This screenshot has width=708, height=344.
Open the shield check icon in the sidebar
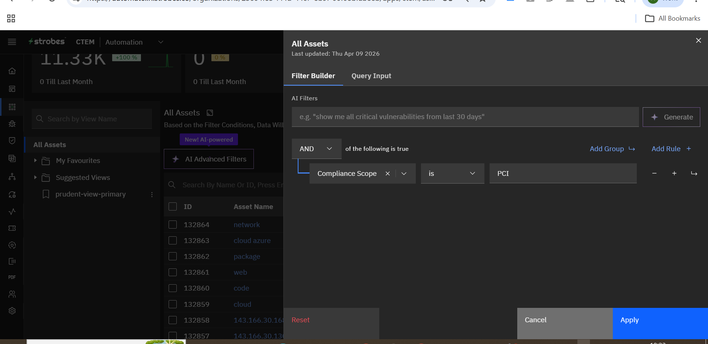[12, 140]
